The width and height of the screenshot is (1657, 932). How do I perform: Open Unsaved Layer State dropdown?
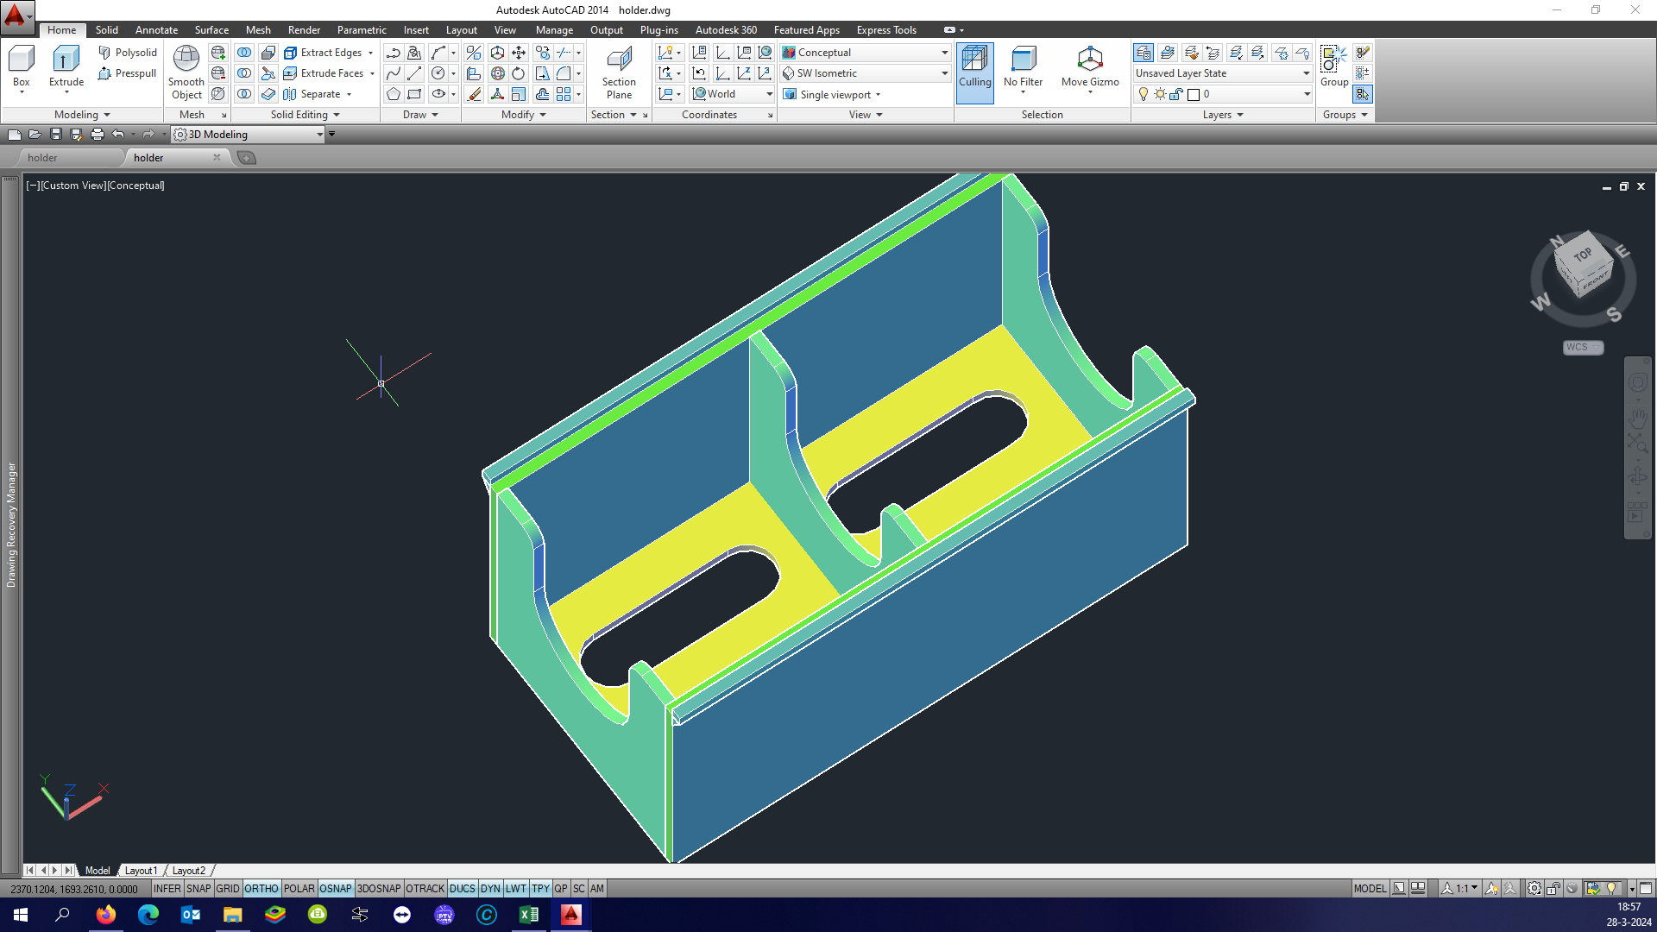[x=1223, y=73]
